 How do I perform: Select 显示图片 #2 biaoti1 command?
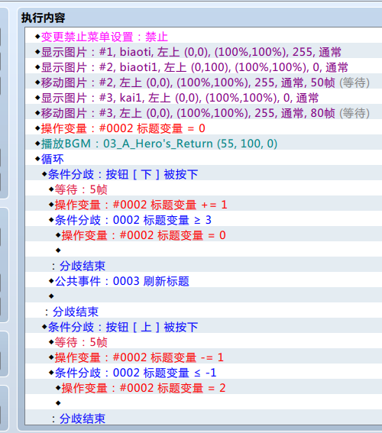point(203,67)
